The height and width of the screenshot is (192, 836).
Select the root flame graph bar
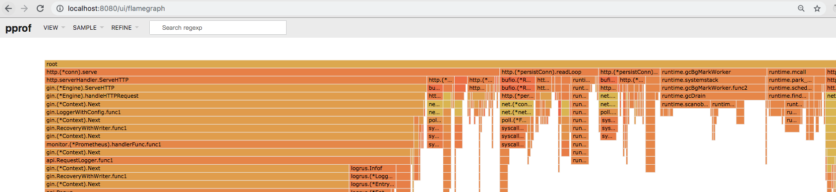440,64
